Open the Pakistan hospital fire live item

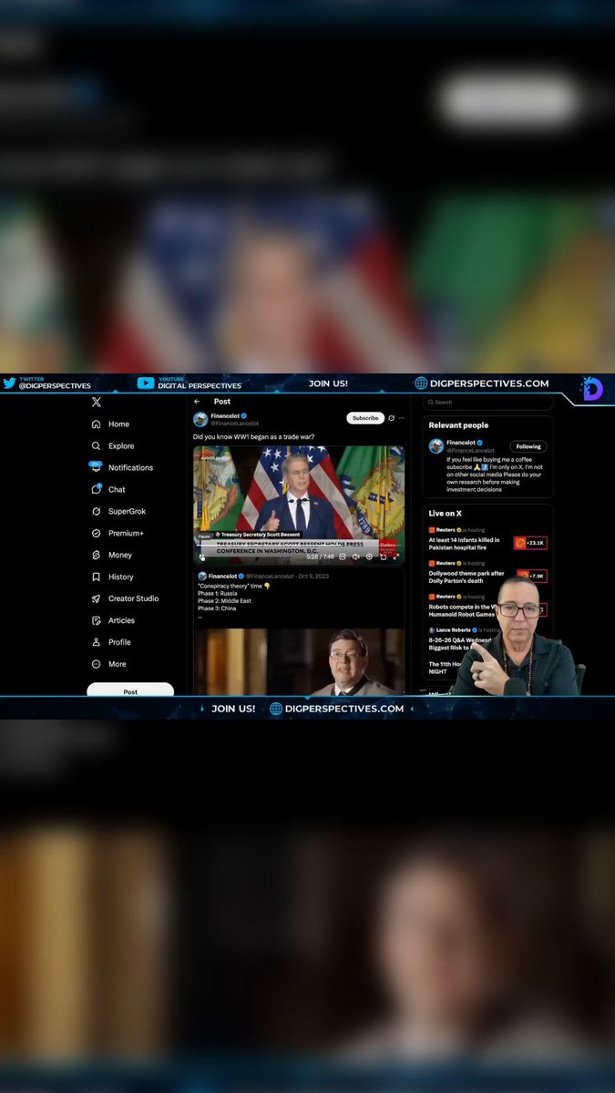coord(465,544)
